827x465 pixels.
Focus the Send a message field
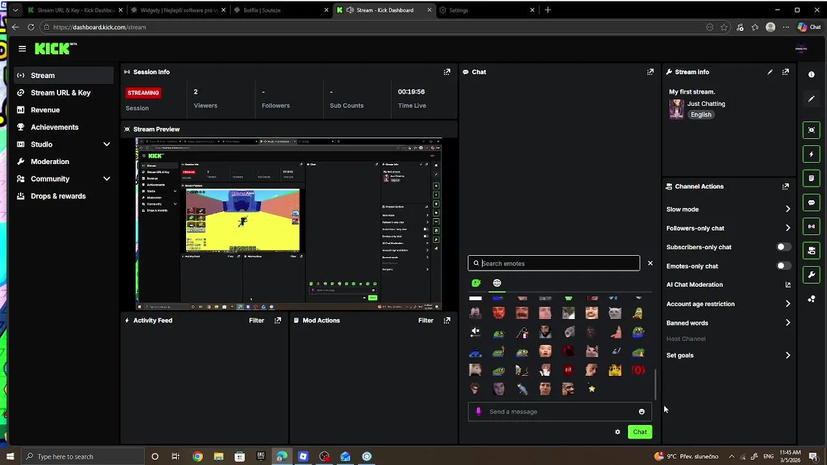pyautogui.click(x=559, y=411)
